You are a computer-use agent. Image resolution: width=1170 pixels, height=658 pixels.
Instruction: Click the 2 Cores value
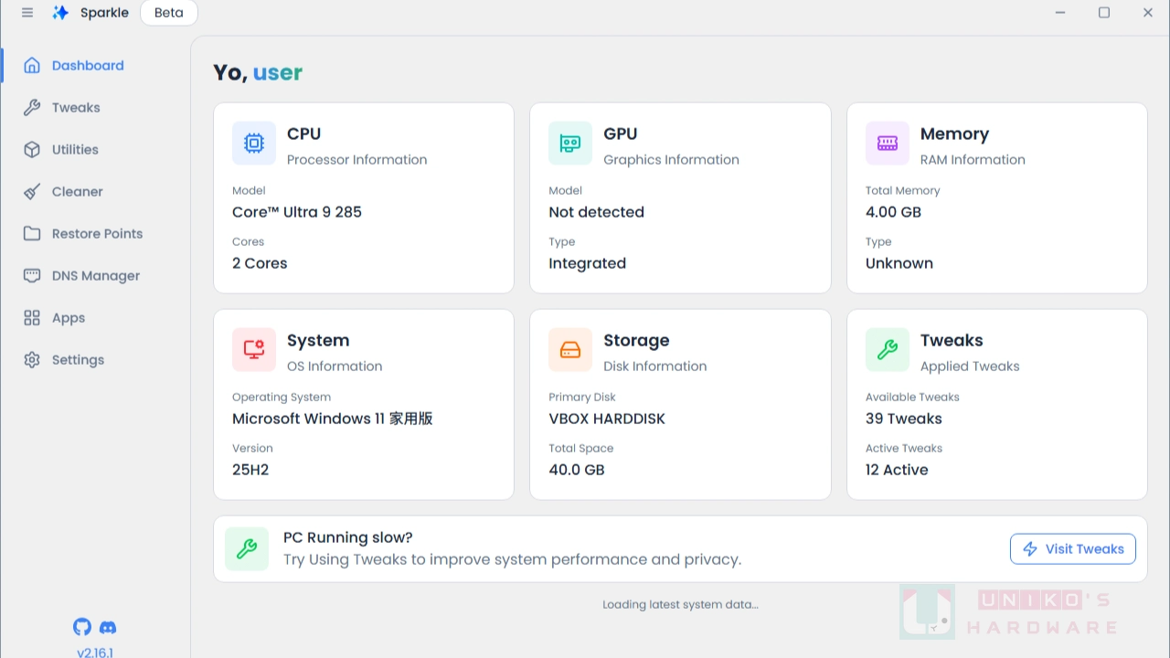coord(260,263)
